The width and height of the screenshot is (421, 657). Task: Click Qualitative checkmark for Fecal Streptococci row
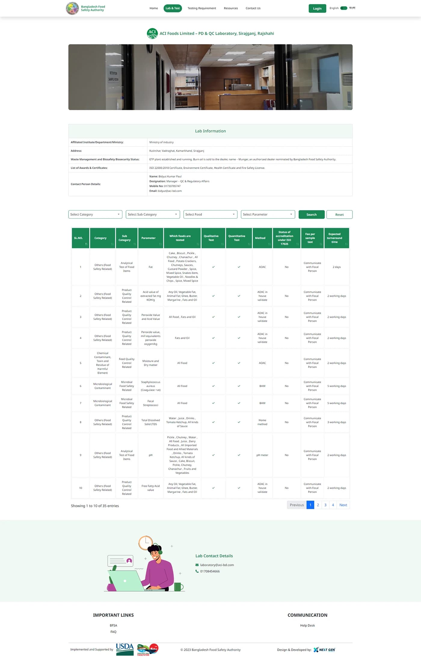tap(213, 403)
